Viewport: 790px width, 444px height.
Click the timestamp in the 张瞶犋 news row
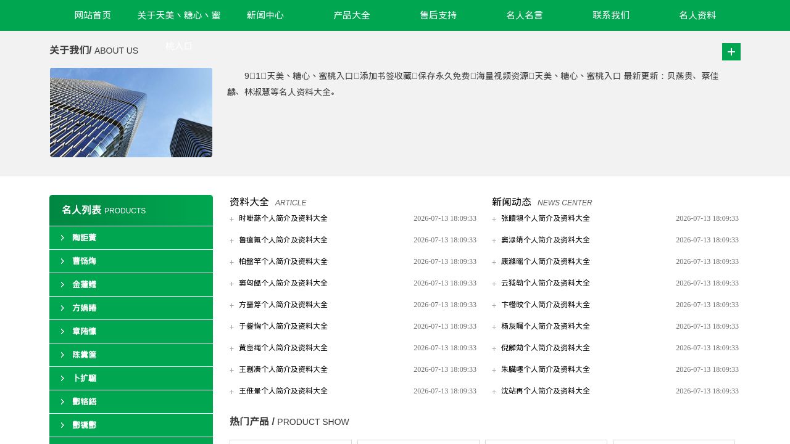[x=707, y=218]
